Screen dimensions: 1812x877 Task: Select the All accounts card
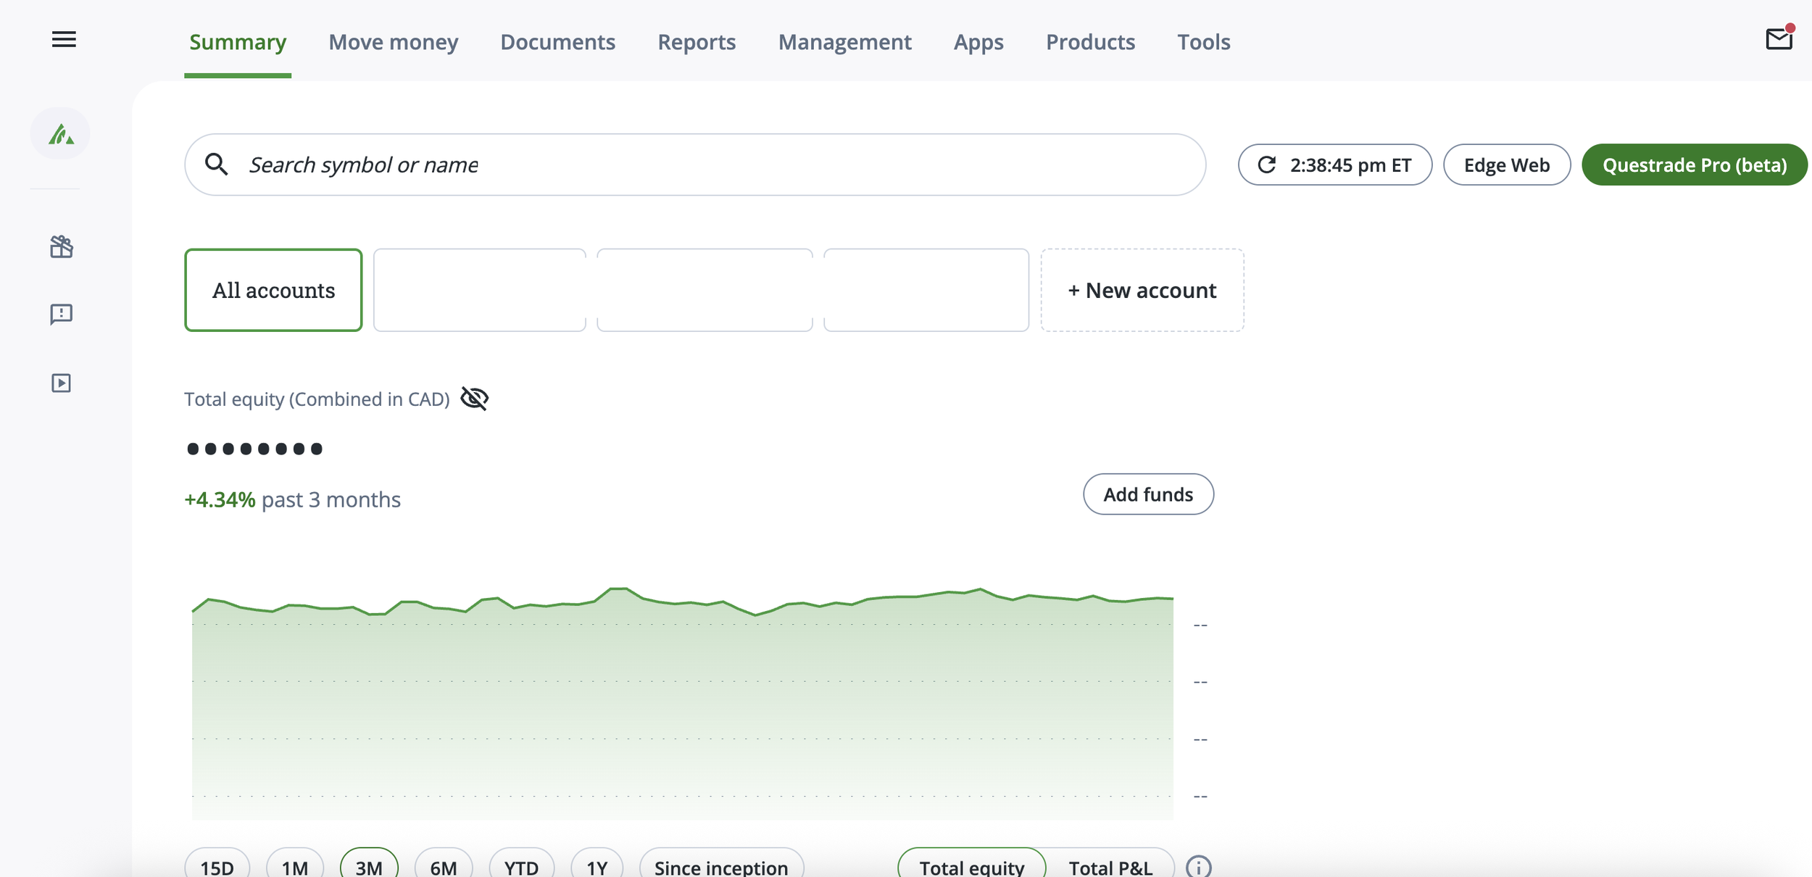pos(273,290)
